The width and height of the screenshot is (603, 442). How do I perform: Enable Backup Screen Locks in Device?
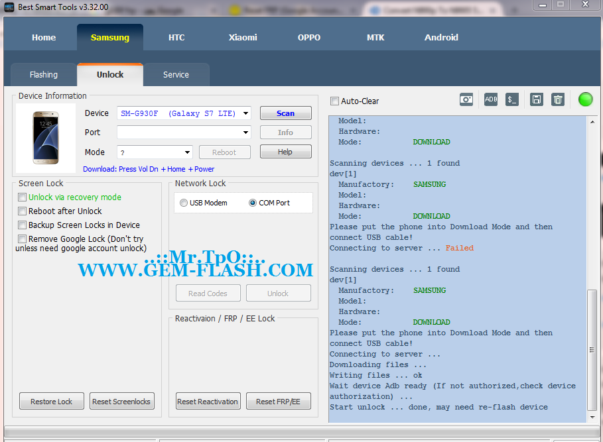click(x=23, y=225)
